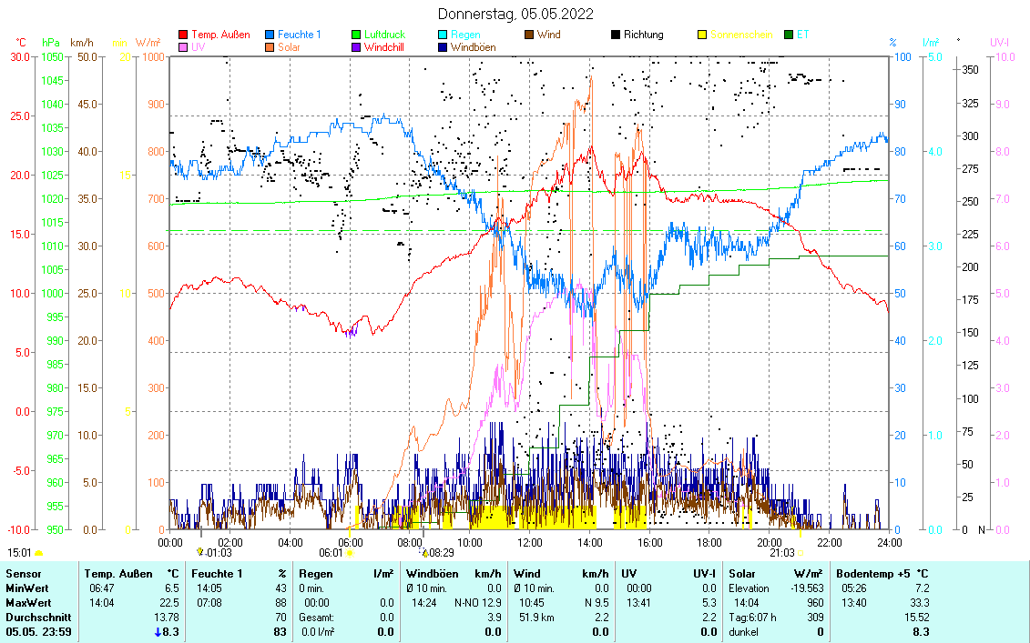Click the purple Windchill legend square

click(356, 47)
